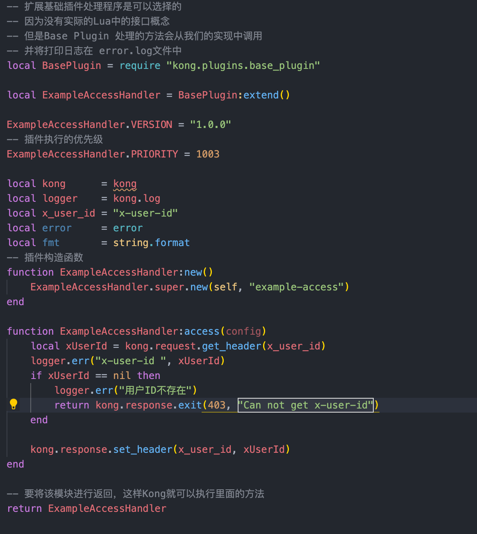Click the comment starting with 要将该模块进行返回
This screenshot has width=477, height=534.
136,494
